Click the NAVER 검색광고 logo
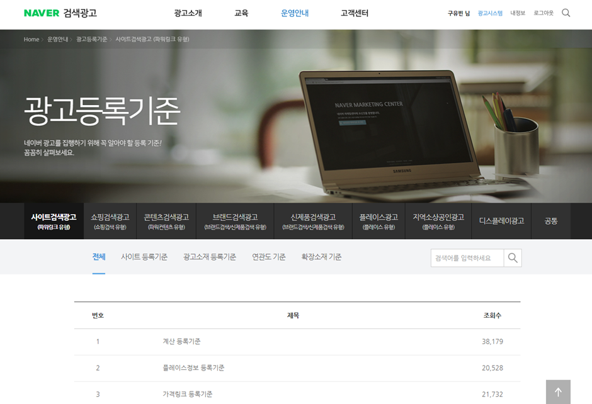The height and width of the screenshot is (404, 592). click(x=60, y=13)
